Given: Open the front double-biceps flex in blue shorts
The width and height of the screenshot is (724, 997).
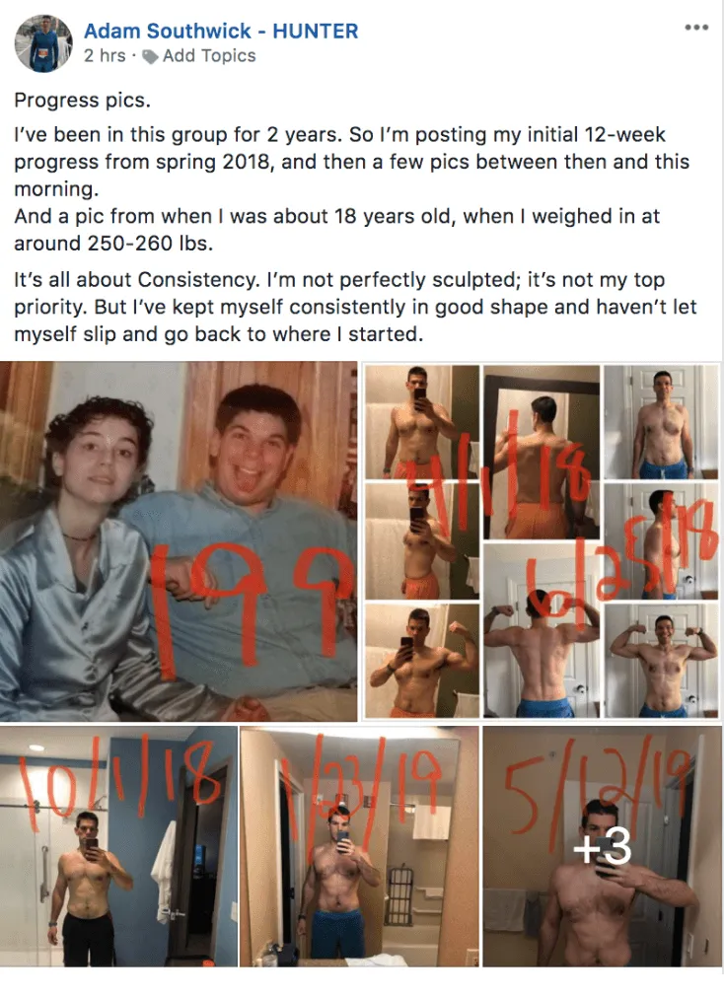Looking at the screenshot, I should point(662,662).
